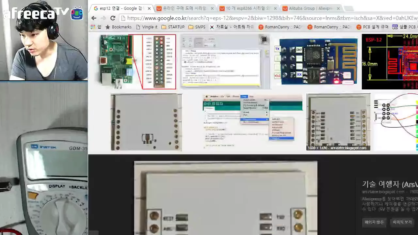Open the white ESP-12 back-side image result
418x235 pixels.
pyautogui.click(x=146, y=122)
